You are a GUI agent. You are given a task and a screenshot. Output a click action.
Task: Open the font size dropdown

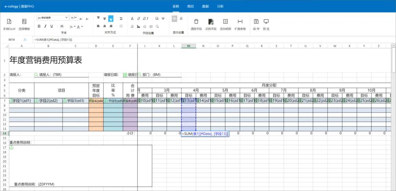(x=74, y=18)
